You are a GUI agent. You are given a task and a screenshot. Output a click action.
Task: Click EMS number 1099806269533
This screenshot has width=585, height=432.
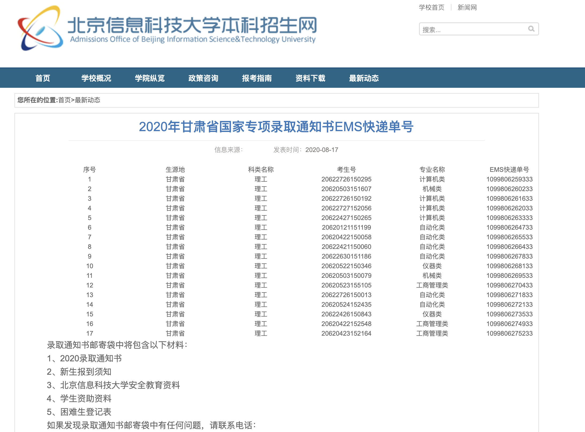510,275
